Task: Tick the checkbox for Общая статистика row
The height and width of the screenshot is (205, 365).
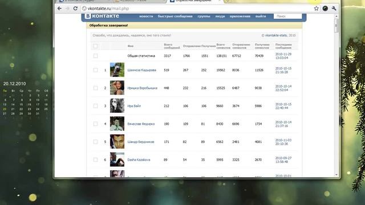Action: pos(95,56)
